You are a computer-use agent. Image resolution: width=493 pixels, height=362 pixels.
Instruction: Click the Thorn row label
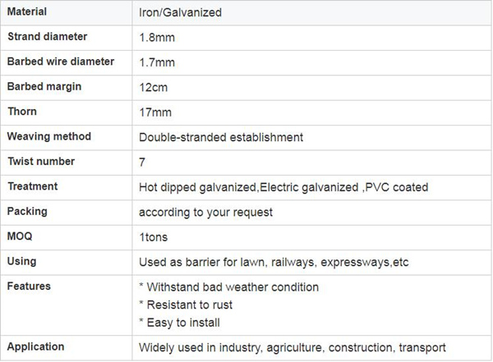[x=22, y=112]
